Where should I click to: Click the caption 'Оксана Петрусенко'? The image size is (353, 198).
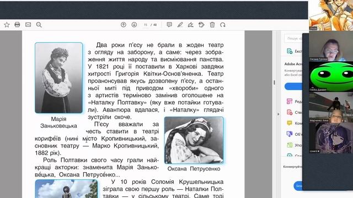point(194,169)
